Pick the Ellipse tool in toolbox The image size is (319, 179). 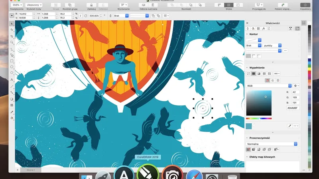coord(12,67)
